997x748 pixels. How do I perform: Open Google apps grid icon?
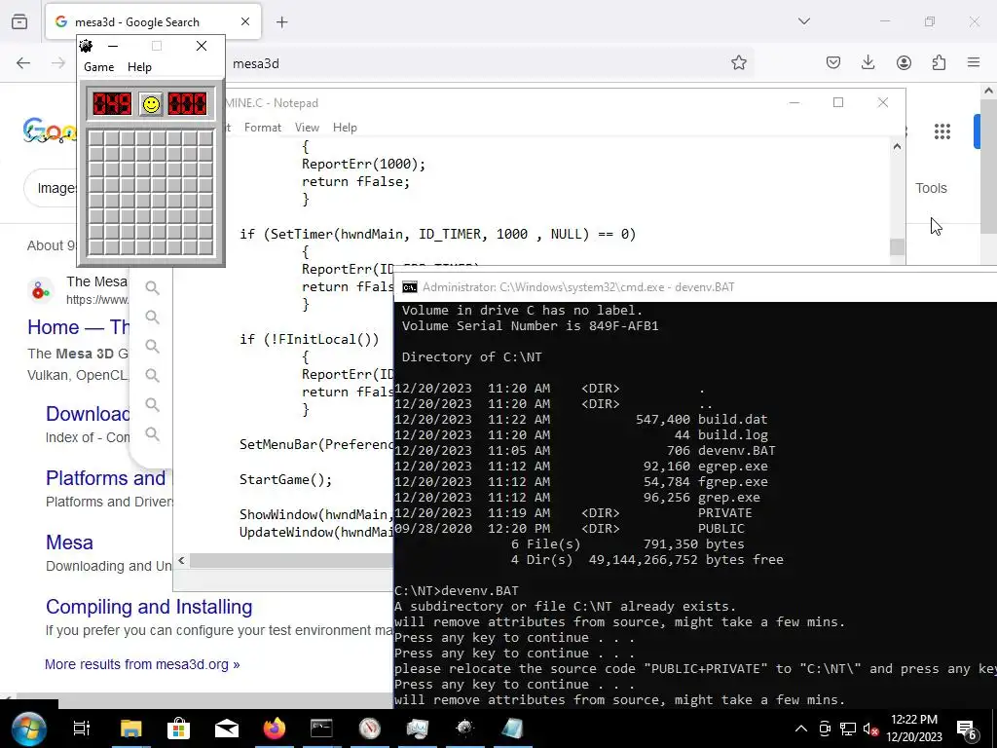click(942, 131)
